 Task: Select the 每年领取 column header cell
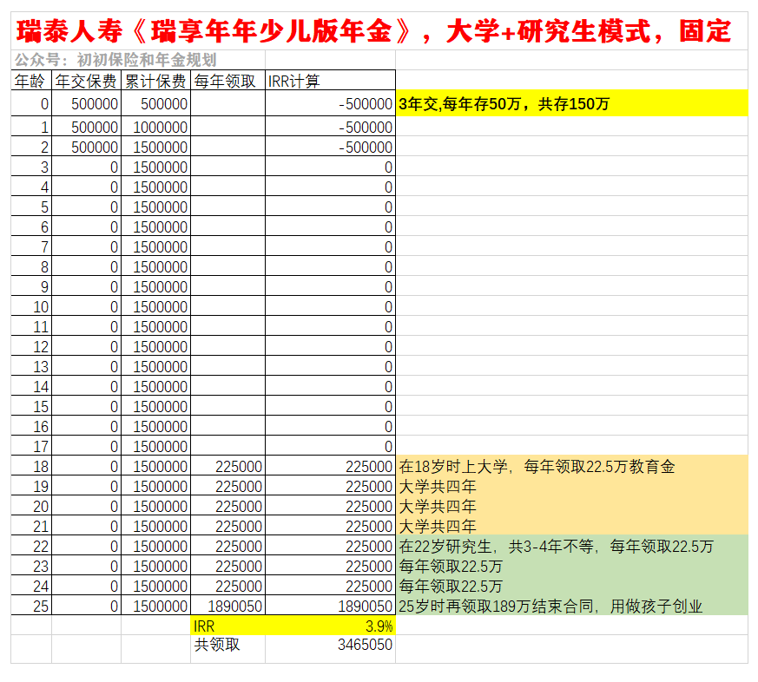point(227,80)
